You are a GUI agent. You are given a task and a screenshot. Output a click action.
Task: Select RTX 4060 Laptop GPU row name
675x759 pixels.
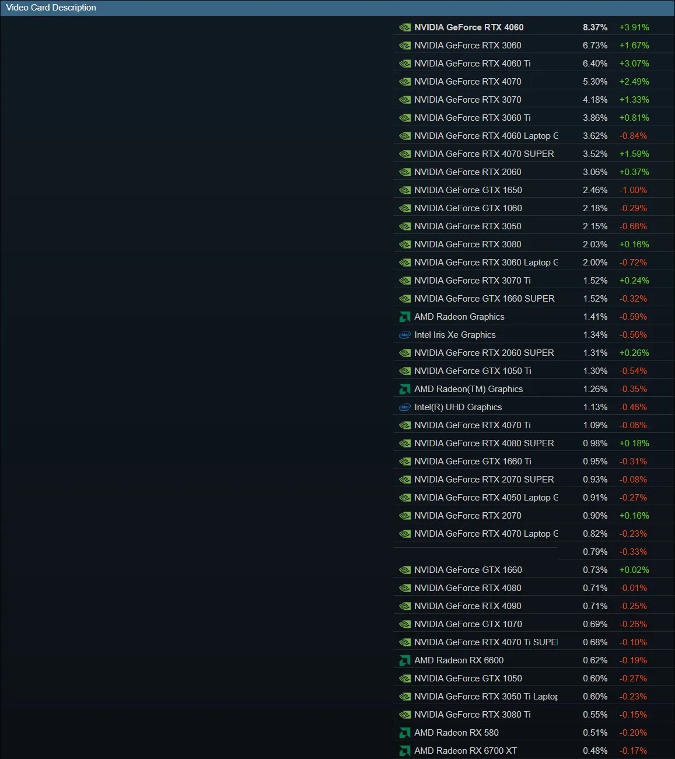(x=486, y=136)
